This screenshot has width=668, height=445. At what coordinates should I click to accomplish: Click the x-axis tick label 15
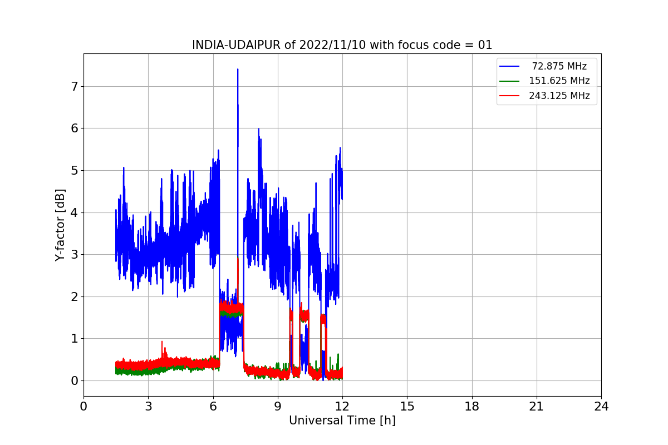click(407, 407)
